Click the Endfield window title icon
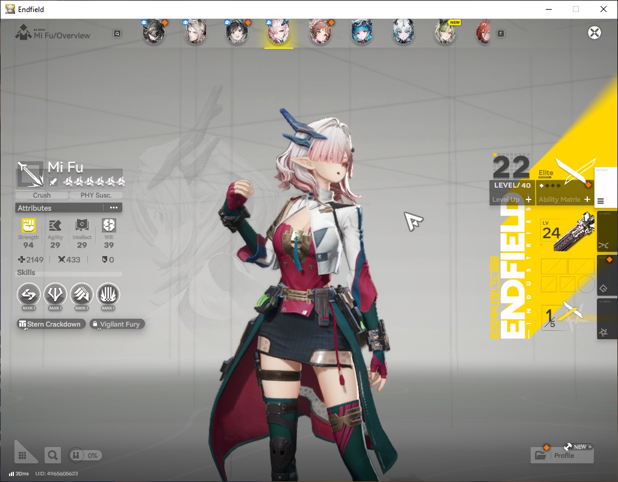 click(x=10, y=9)
